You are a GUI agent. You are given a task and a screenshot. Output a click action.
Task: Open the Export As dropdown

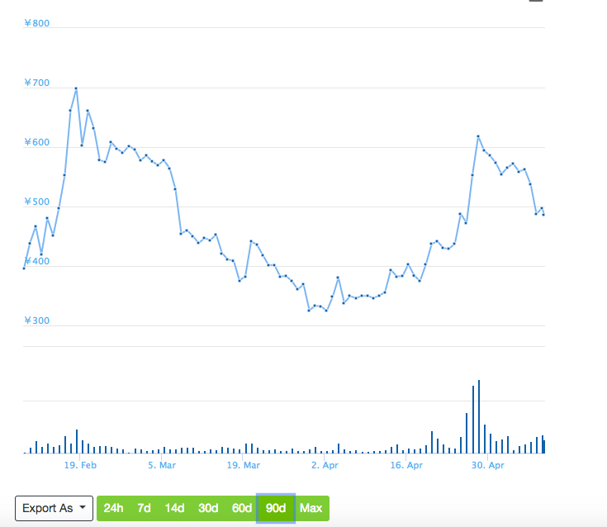[x=53, y=508]
